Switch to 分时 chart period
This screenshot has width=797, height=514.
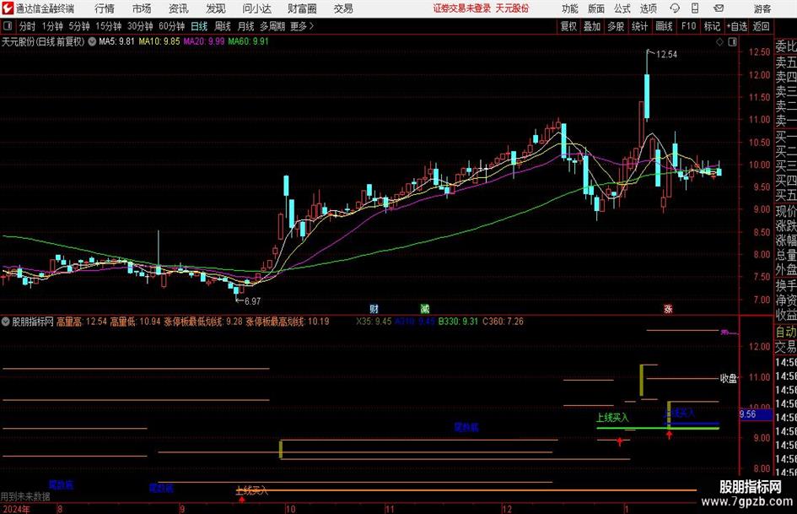click(27, 26)
